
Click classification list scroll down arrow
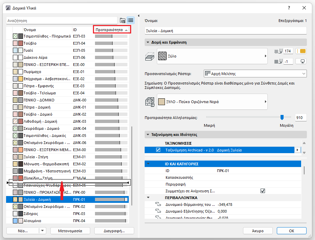(x=304, y=153)
